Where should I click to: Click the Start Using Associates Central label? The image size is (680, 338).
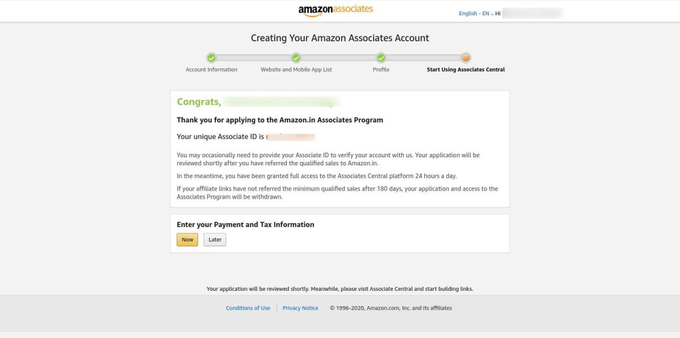point(466,70)
